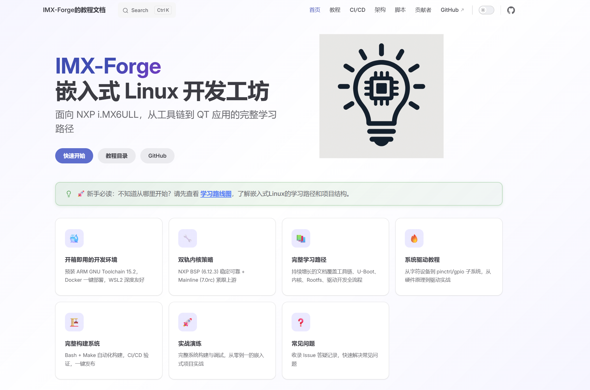The height and width of the screenshot is (390, 590).
Task: Click the text NXP BSP (6.12.3) 稳定可靠
Action: [209, 272]
